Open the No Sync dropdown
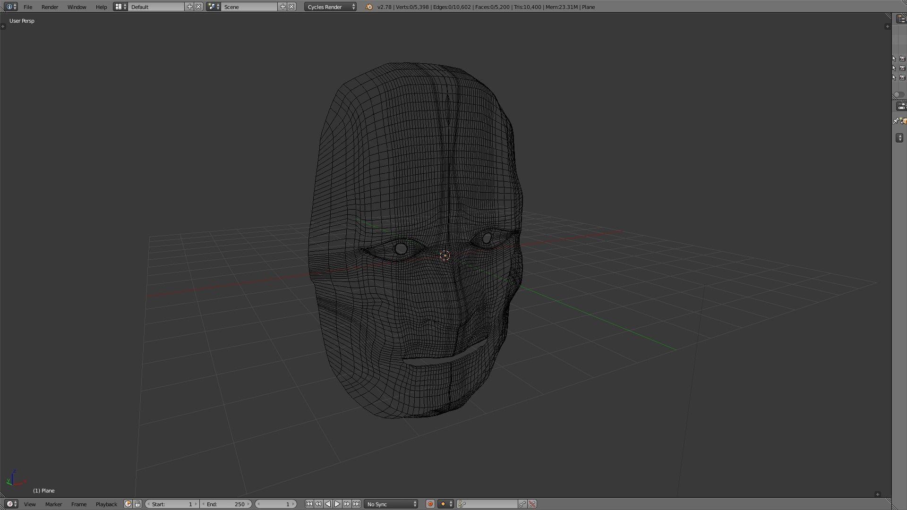Screen dimensions: 907x510 391,504
